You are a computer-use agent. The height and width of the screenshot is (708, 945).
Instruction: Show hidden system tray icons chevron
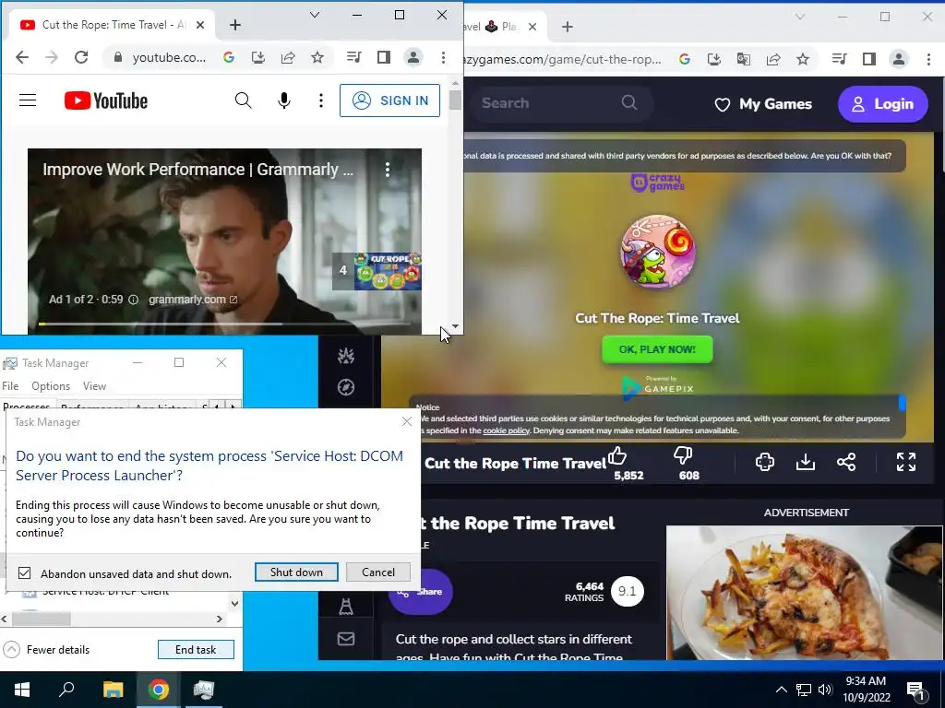tap(781, 690)
